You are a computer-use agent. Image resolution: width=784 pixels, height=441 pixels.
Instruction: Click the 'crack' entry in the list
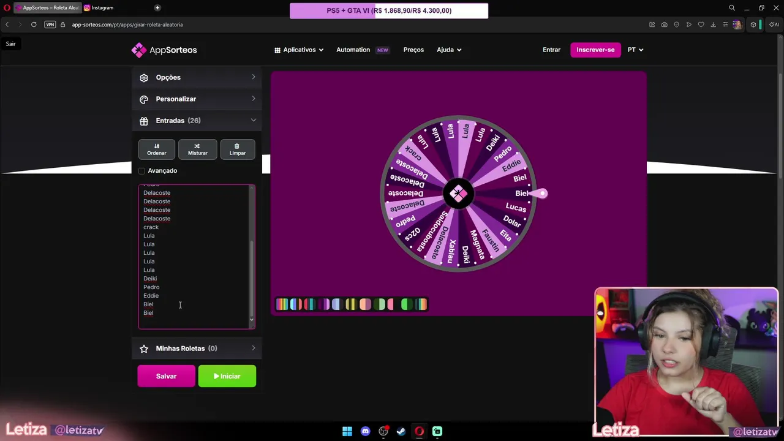click(x=151, y=227)
